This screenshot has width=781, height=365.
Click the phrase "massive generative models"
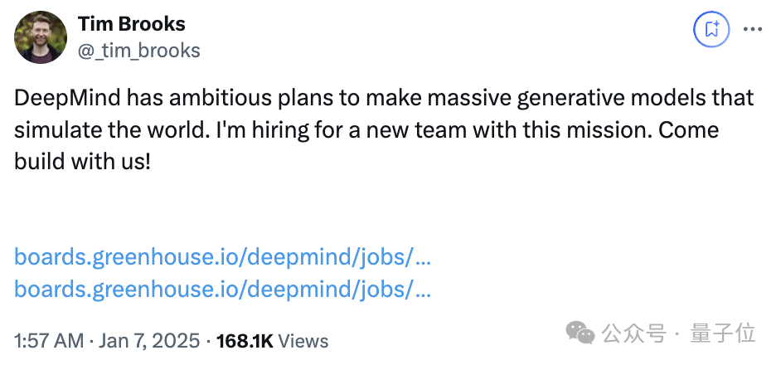536,99
